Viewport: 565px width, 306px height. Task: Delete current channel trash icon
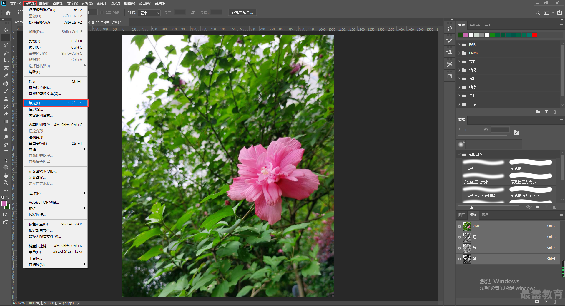coord(555,302)
